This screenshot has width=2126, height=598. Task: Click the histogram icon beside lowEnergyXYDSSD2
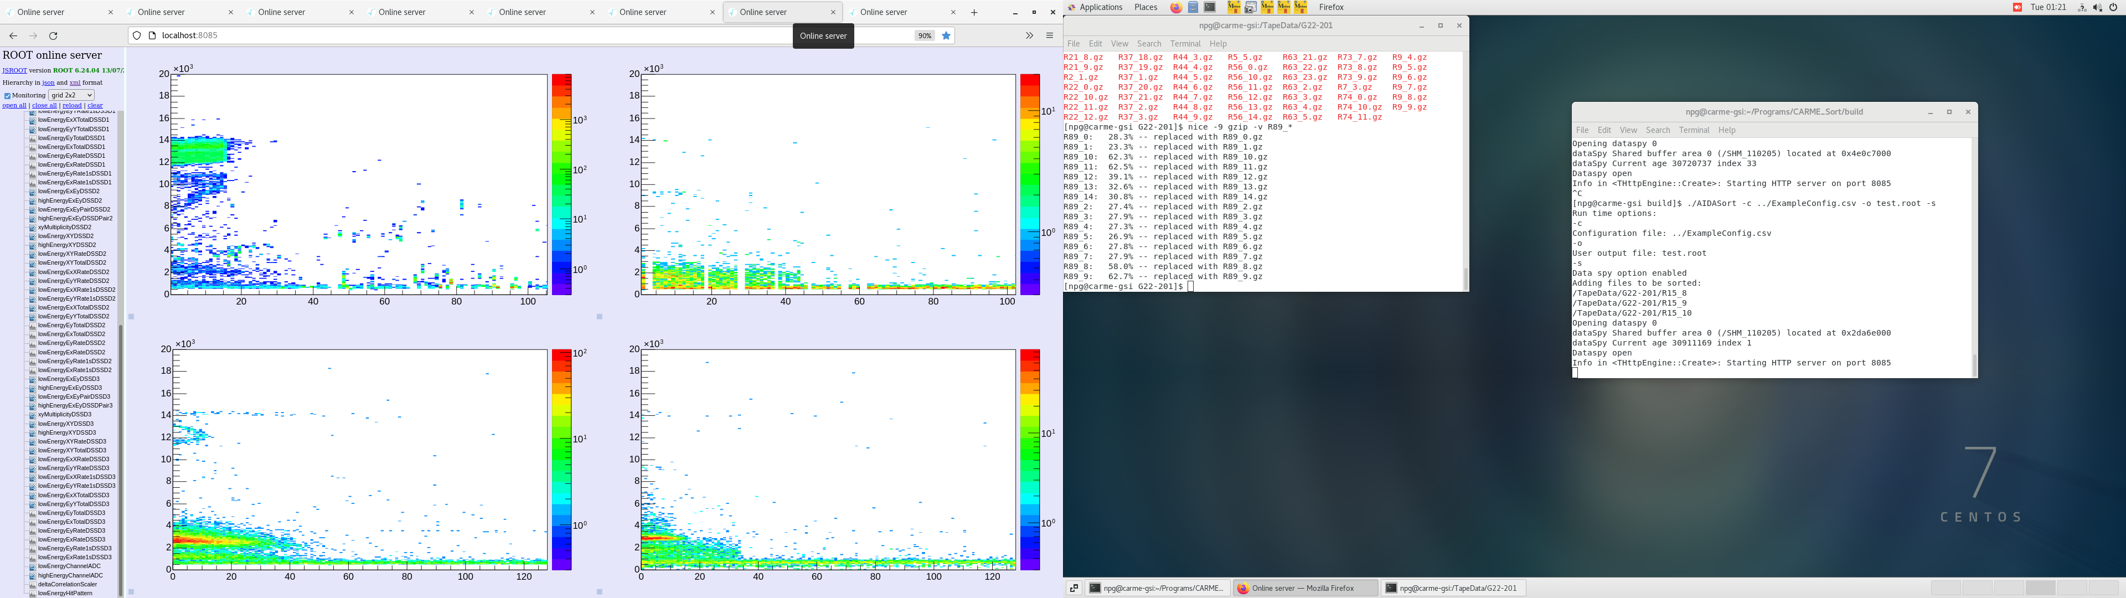coord(33,236)
